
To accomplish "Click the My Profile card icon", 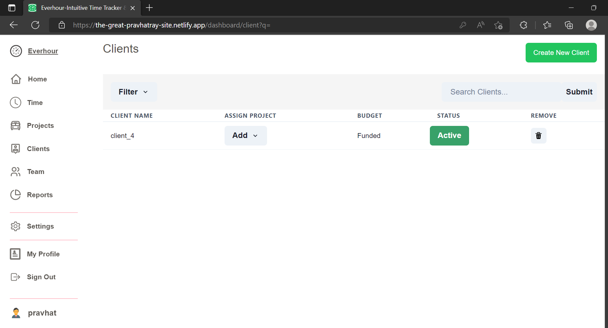I will [15, 254].
